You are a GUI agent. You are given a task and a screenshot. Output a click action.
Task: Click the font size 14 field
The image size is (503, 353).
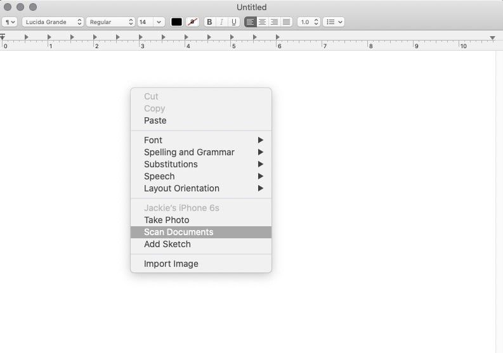145,22
